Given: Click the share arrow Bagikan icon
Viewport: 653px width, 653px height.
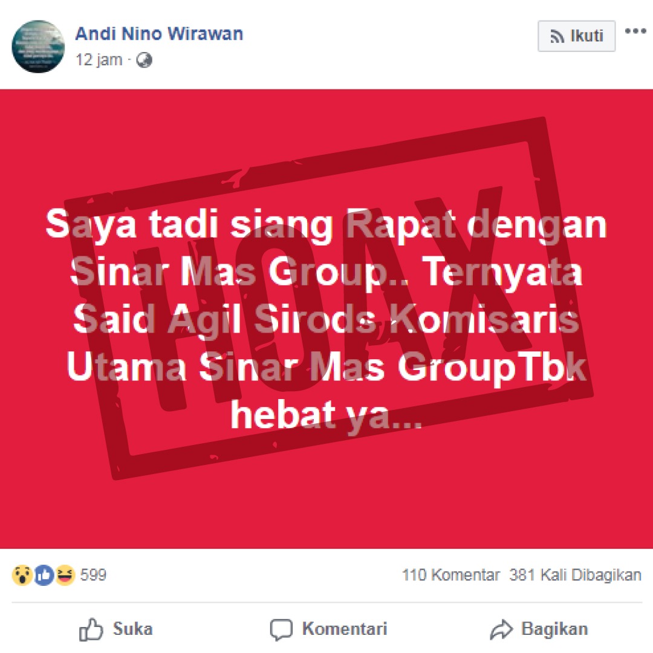Looking at the screenshot, I should (x=501, y=629).
